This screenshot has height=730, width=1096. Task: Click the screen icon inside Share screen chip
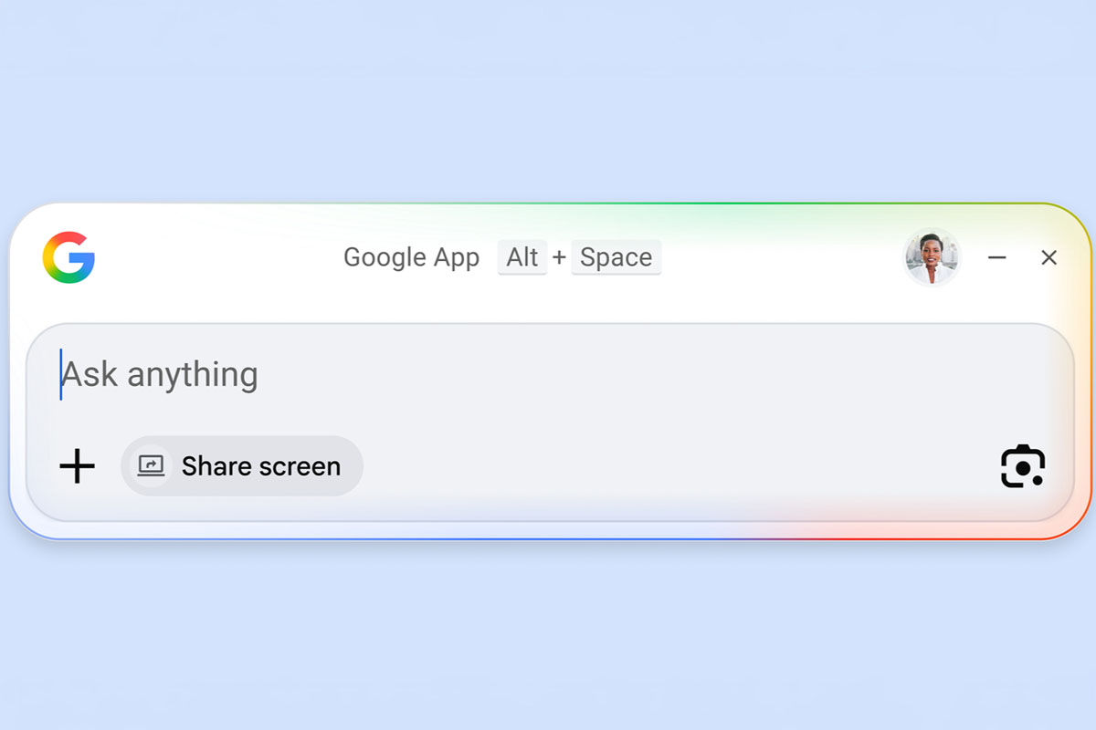coord(150,466)
